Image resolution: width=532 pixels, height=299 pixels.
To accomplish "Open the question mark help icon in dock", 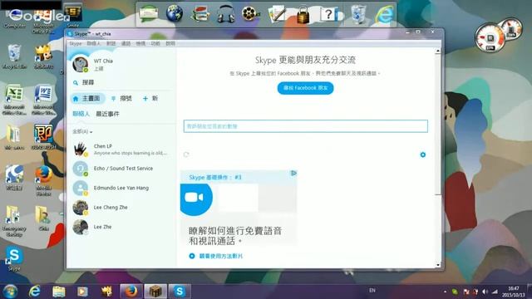I will tap(329, 14).
